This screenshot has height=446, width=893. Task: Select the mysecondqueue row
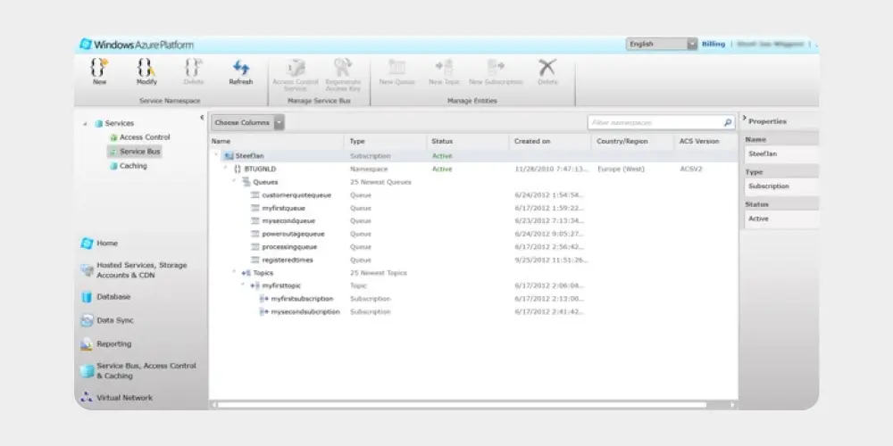coord(472,220)
